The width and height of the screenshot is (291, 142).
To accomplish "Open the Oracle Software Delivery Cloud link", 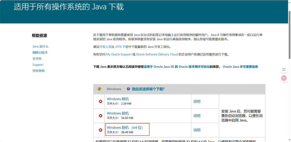I will tap(157, 55).
